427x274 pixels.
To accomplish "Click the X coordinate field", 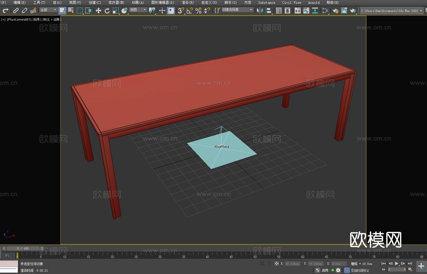I will (293, 264).
